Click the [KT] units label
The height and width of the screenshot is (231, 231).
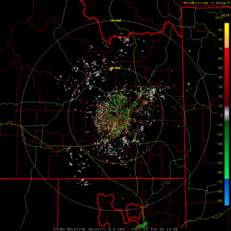[219, 18]
